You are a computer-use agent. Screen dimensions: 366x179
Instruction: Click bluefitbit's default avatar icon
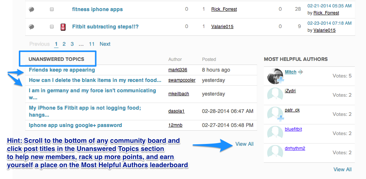pos(275,133)
